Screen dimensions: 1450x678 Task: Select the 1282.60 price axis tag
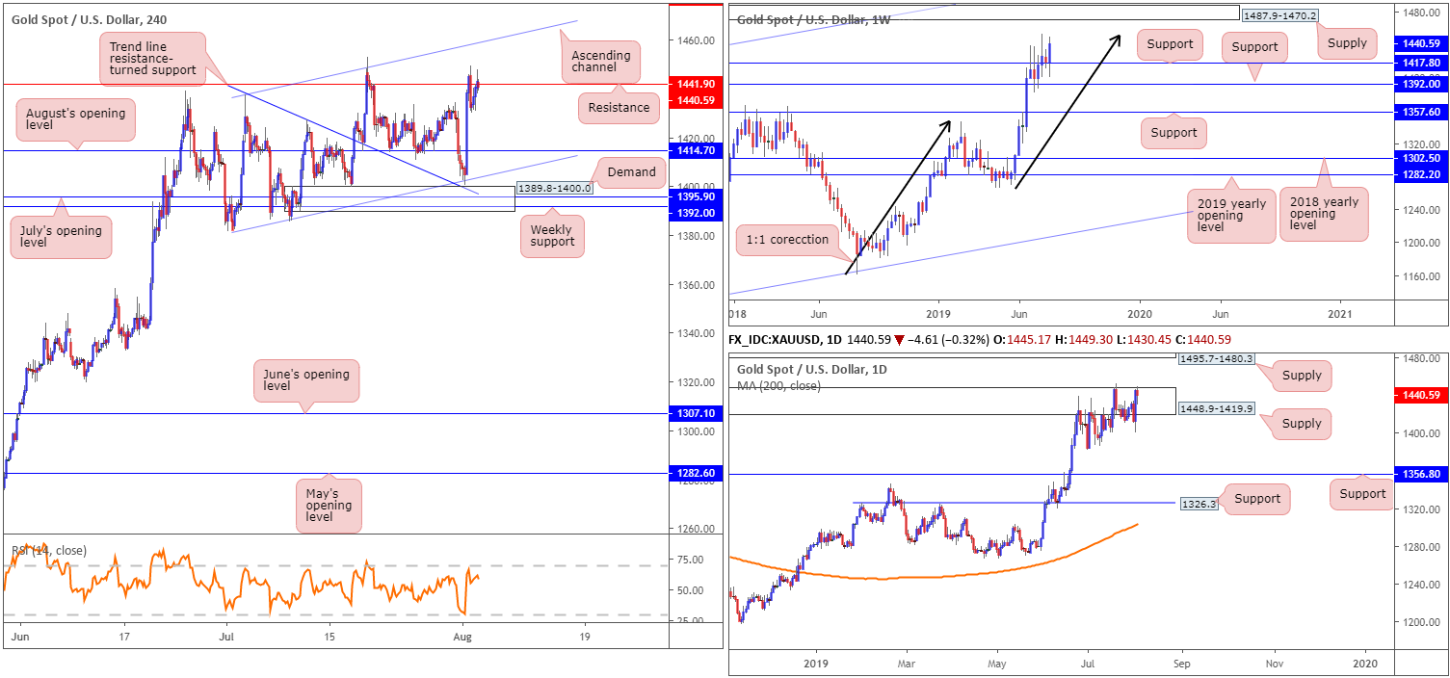pos(696,474)
